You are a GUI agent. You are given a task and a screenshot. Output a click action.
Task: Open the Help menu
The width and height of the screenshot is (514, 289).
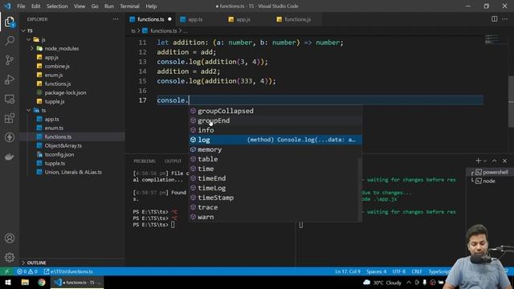[151, 6]
